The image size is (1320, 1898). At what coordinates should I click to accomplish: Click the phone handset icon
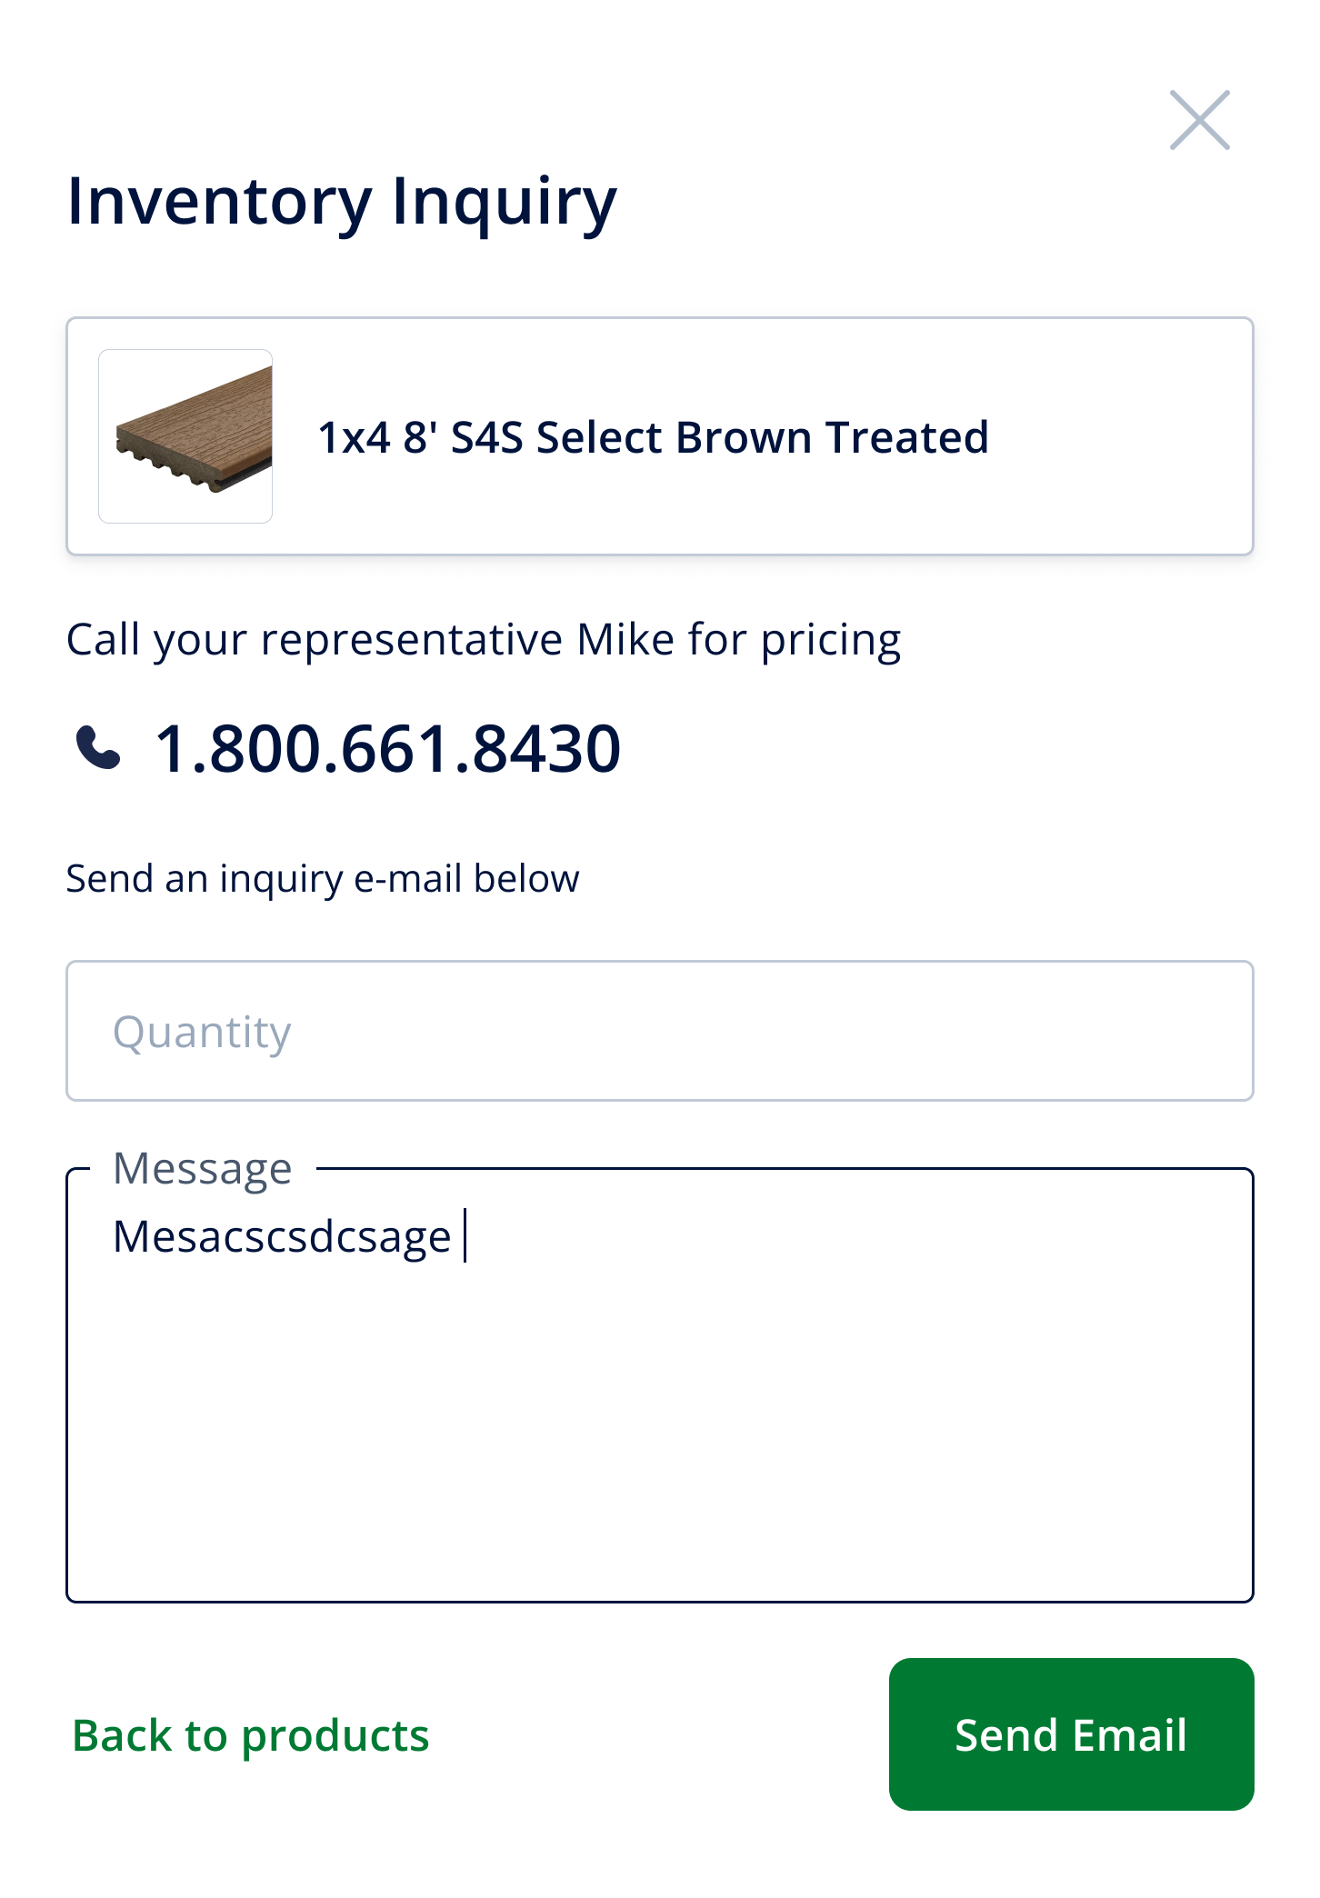(97, 748)
